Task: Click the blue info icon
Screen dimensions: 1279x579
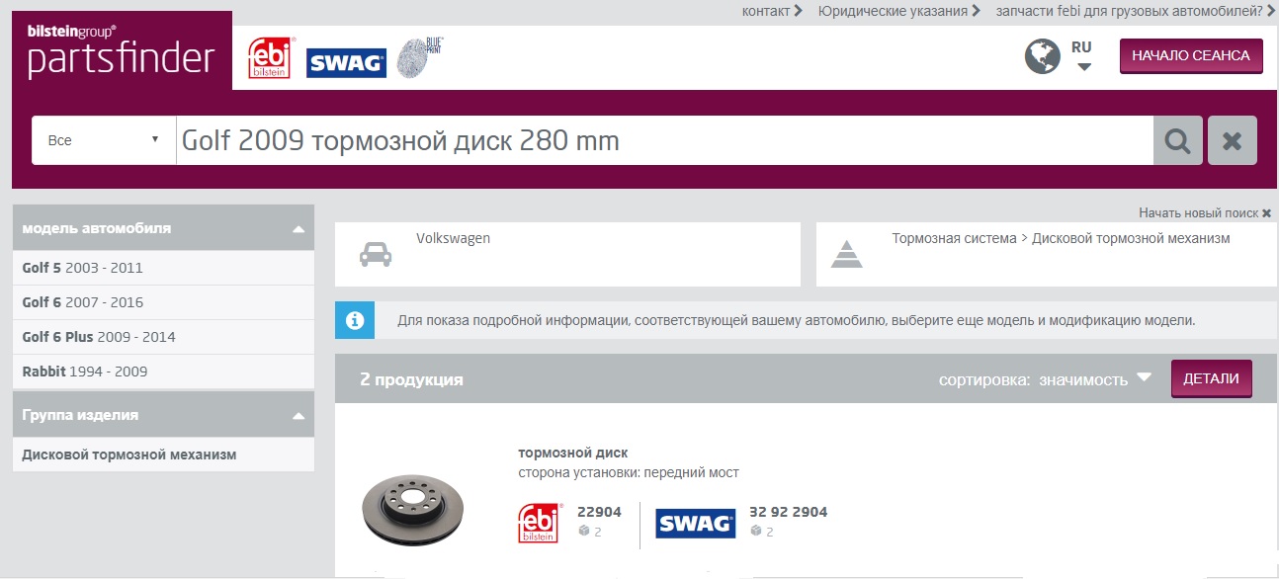Action: (355, 321)
